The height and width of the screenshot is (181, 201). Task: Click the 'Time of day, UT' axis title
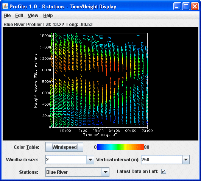[x=100, y=135]
